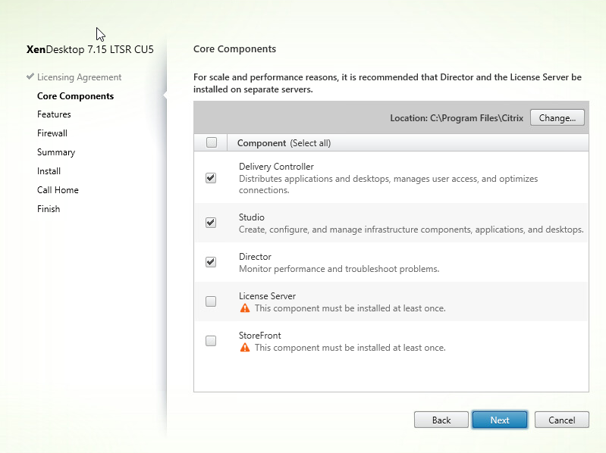
Task: Cancel the XenDesktop installation
Action: coord(561,420)
